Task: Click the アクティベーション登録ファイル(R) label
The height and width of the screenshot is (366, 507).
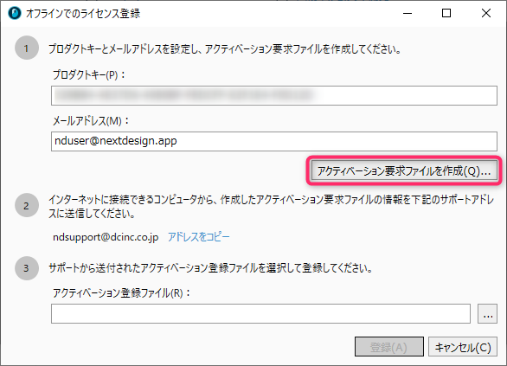Action: tap(122, 293)
